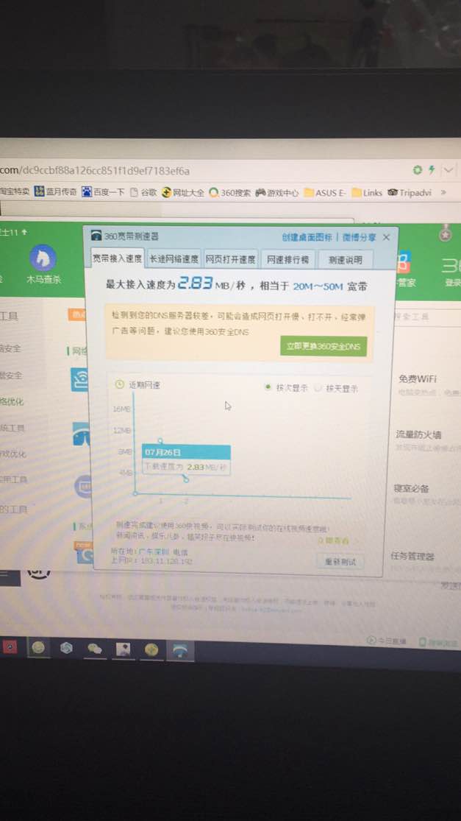Click the browser address bar URL
461x821 pixels.
click(x=95, y=171)
